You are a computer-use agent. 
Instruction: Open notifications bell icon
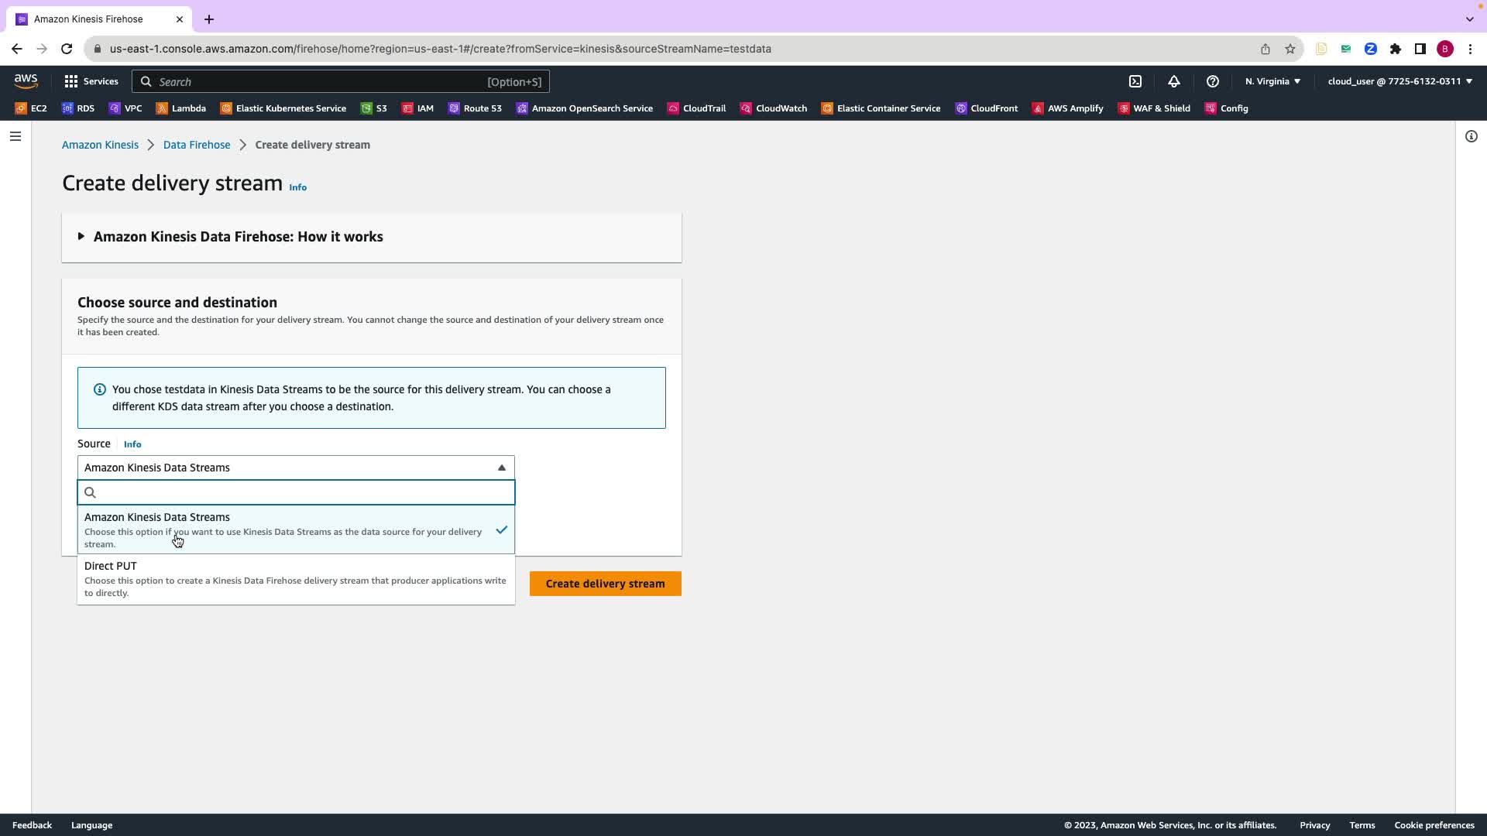pos(1174,81)
